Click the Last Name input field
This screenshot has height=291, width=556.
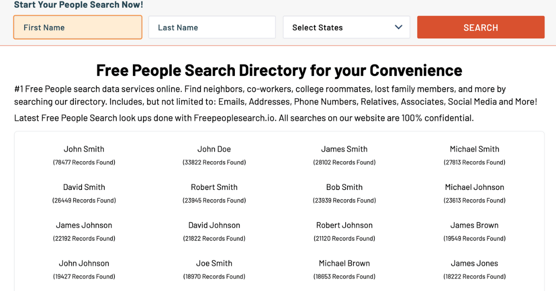(x=212, y=27)
